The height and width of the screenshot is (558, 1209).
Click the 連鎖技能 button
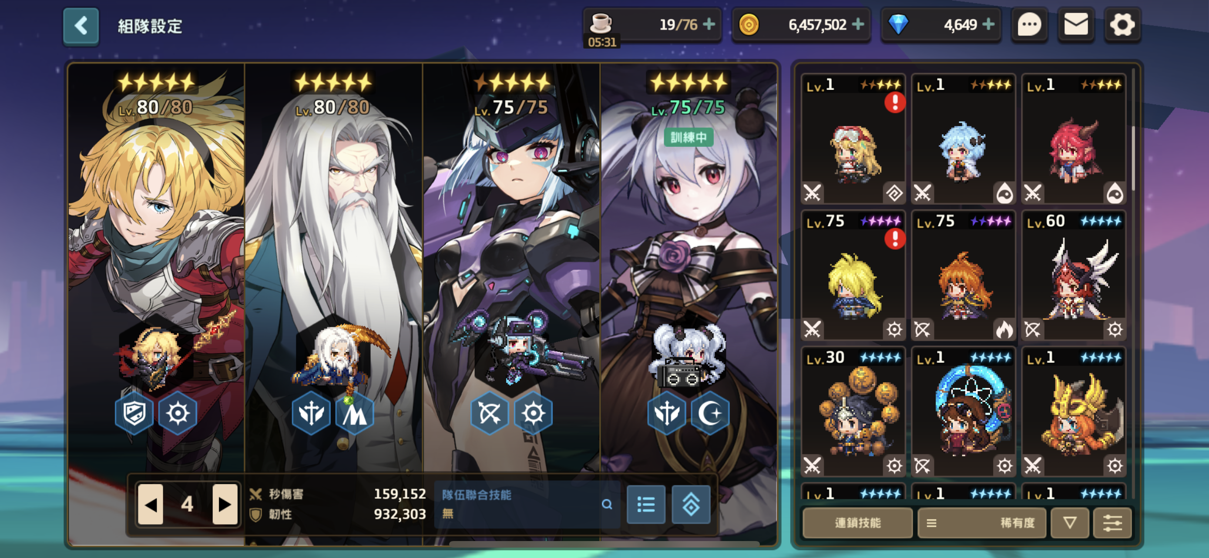pos(857,523)
